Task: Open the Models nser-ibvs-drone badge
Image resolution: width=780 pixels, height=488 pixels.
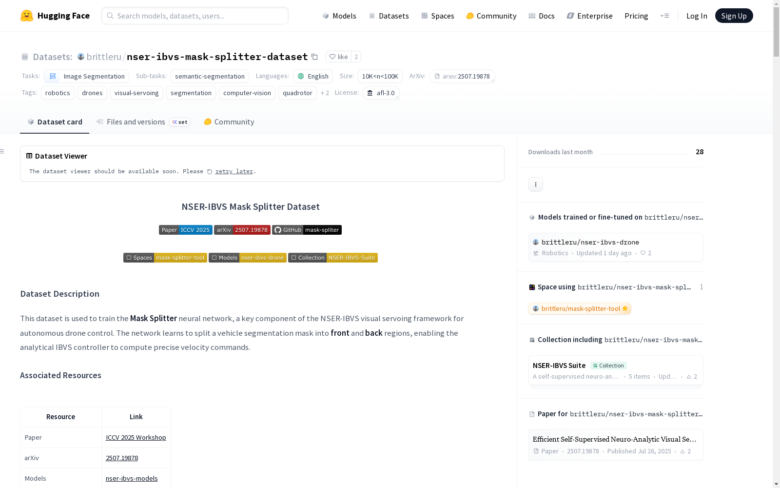Action: 248,258
